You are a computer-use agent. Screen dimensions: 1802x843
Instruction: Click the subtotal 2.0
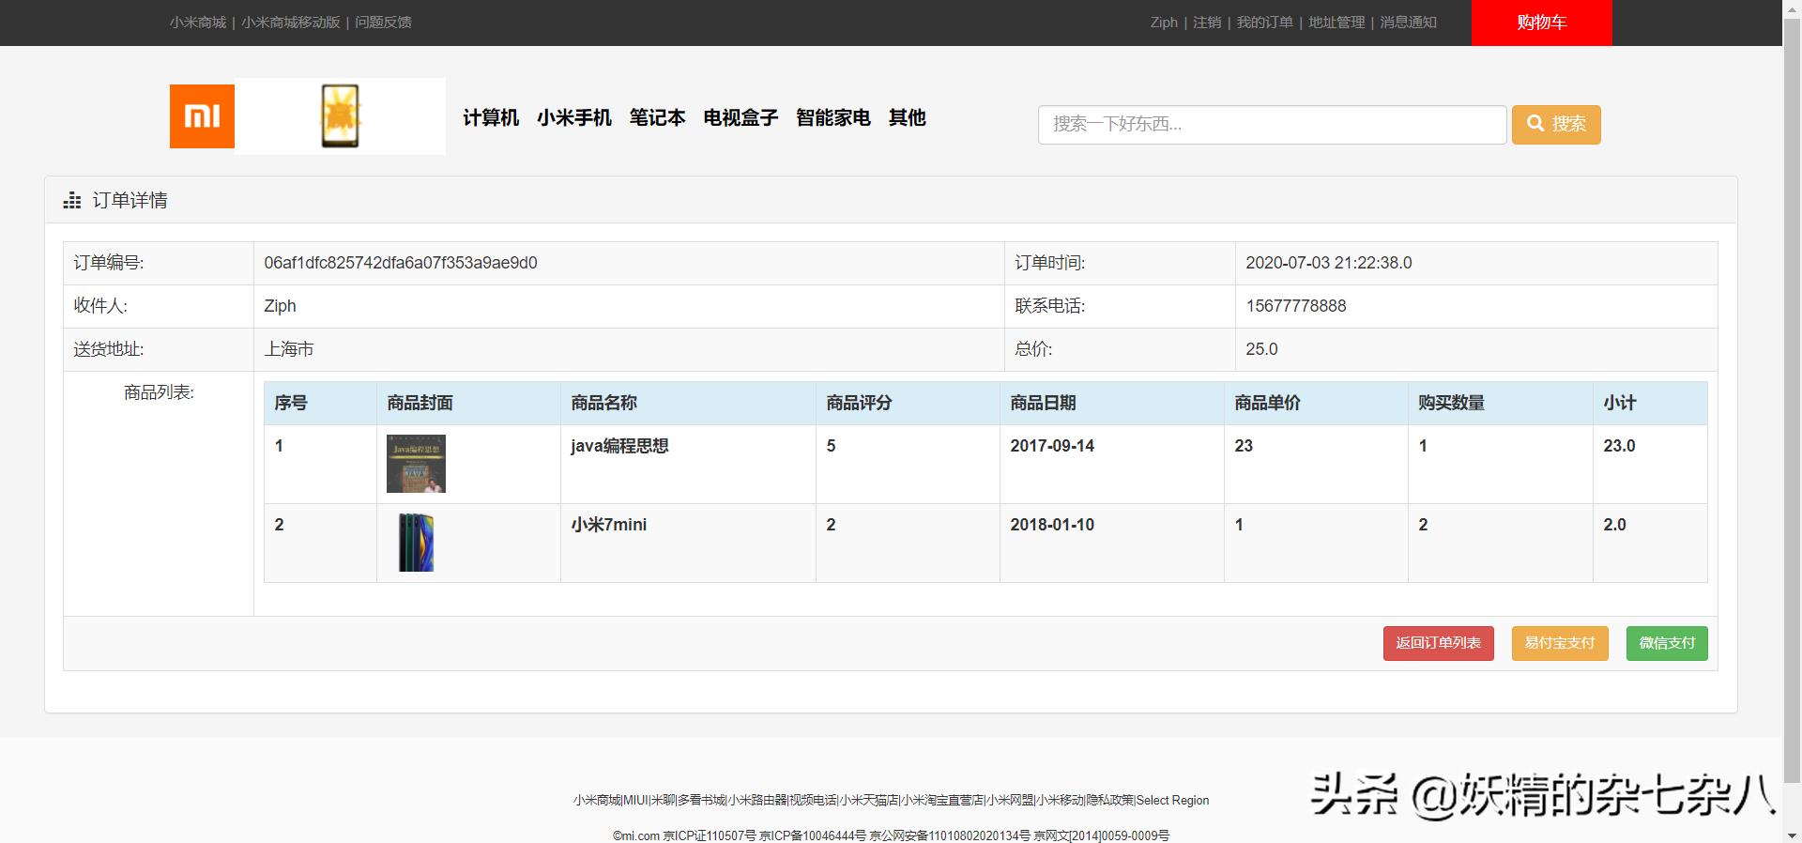point(1614,525)
